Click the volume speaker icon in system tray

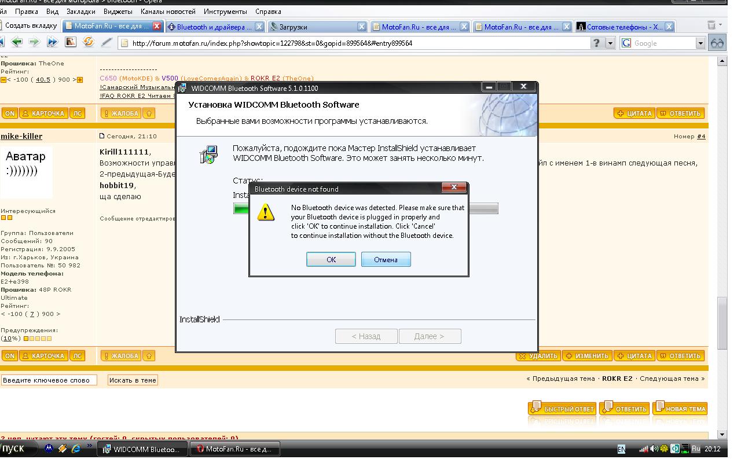pyautogui.click(x=654, y=449)
